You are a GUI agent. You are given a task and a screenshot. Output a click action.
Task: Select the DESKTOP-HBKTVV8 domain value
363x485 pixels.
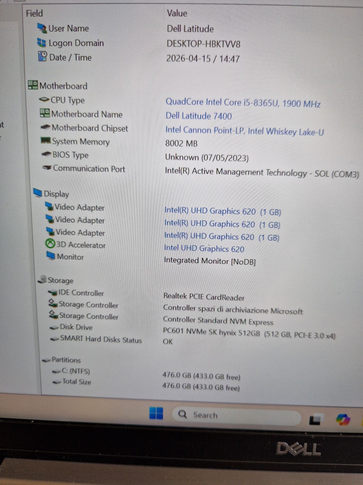[x=203, y=44]
